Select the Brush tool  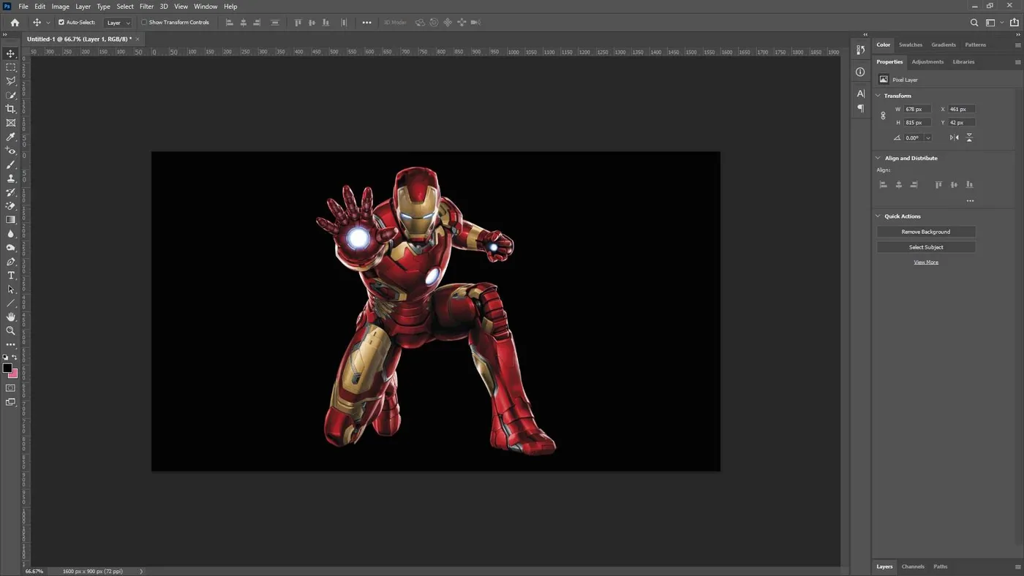[11, 164]
